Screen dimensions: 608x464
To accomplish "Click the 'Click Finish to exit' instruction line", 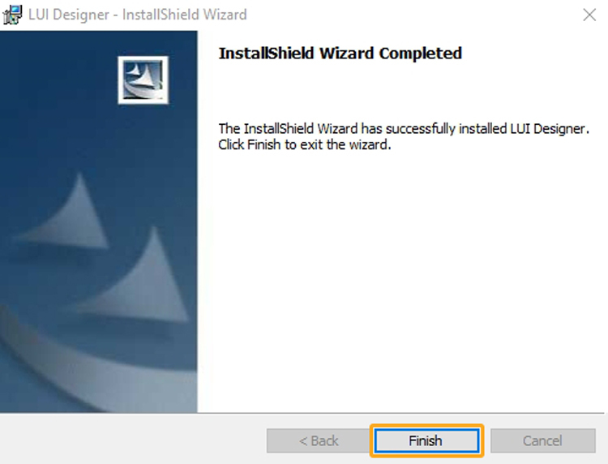I will [305, 144].
